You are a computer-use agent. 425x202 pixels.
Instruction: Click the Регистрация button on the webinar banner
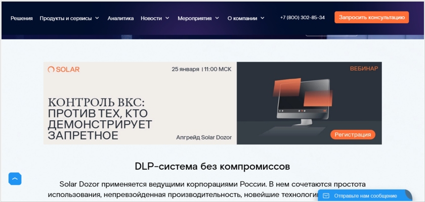click(353, 134)
